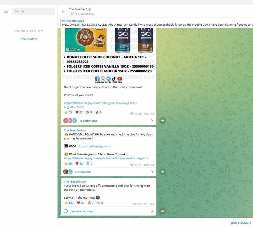Toggle heart reaction showing 12

click(x=79, y=164)
